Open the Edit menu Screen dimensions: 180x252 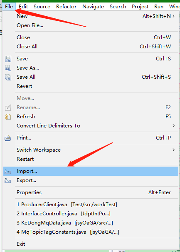pos(23,7)
